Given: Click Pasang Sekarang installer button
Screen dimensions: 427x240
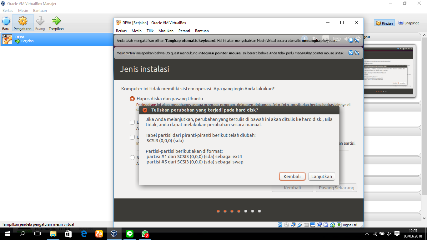Looking at the screenshot, I should click(x=336, y=188).
